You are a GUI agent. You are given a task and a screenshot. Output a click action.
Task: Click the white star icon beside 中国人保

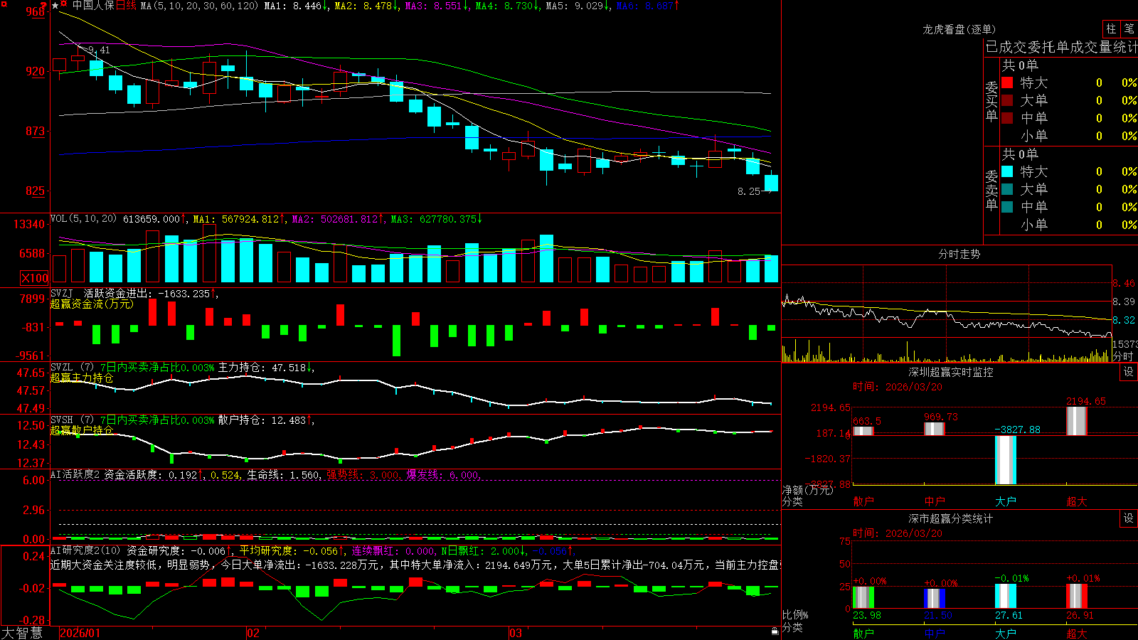[55, 6]
